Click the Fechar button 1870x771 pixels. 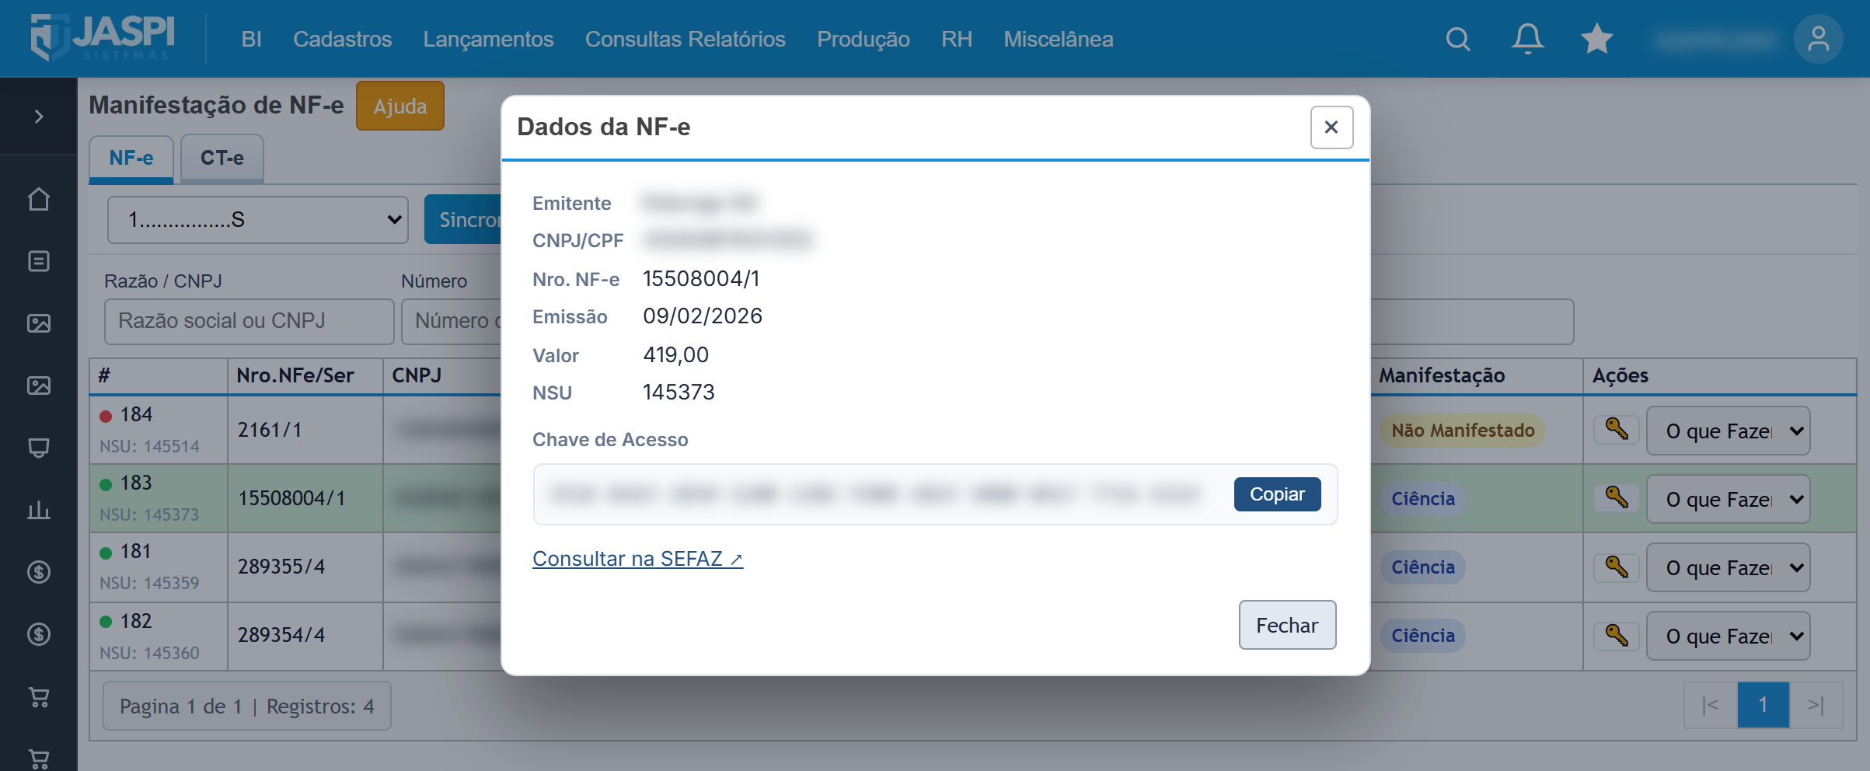coord(1287,625)
